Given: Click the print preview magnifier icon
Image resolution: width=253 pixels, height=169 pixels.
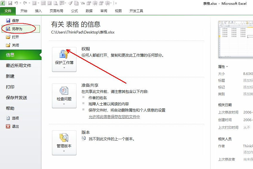Looking at the screenshot, I should pos(55,3).
